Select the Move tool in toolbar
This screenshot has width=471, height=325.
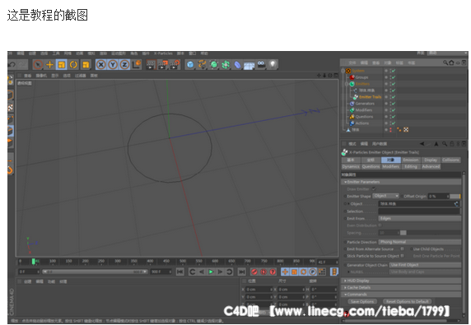[x=49, y=64]
